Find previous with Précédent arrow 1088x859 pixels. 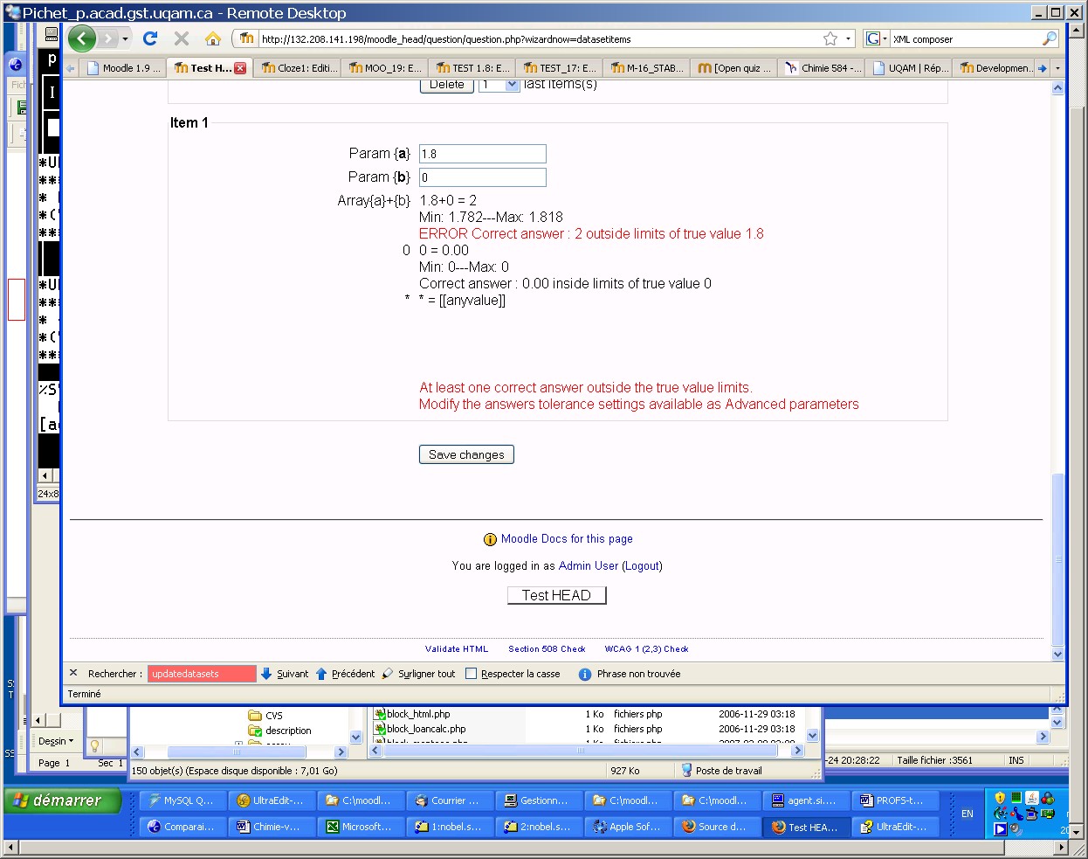[x=345, y=674]
